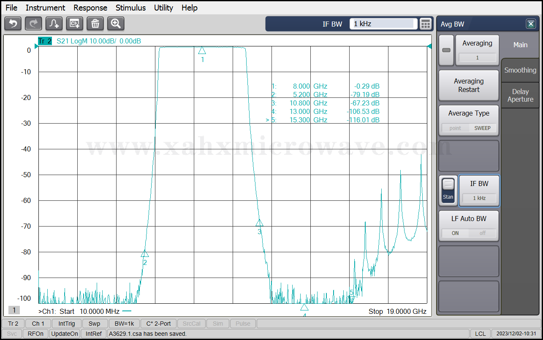Screen dimensions: 543x340
Task: Open the Stimulus menu
Action: tap(130, 8)
